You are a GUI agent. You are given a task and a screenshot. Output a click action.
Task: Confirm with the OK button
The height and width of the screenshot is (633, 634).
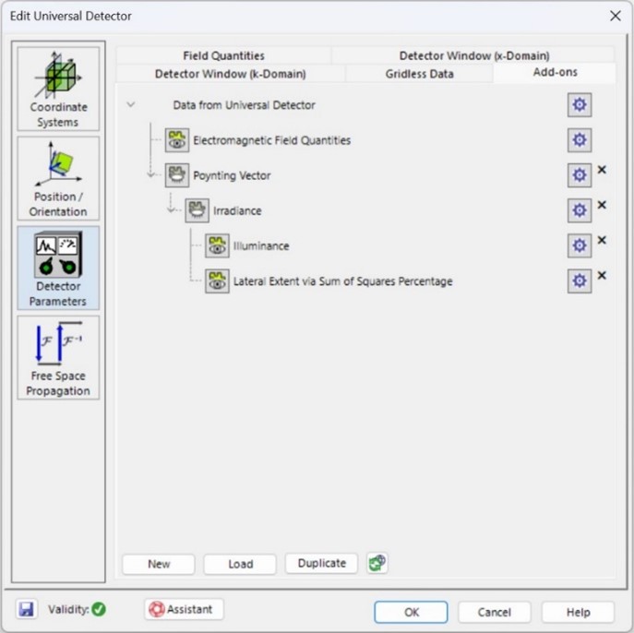tap(411, 612)
